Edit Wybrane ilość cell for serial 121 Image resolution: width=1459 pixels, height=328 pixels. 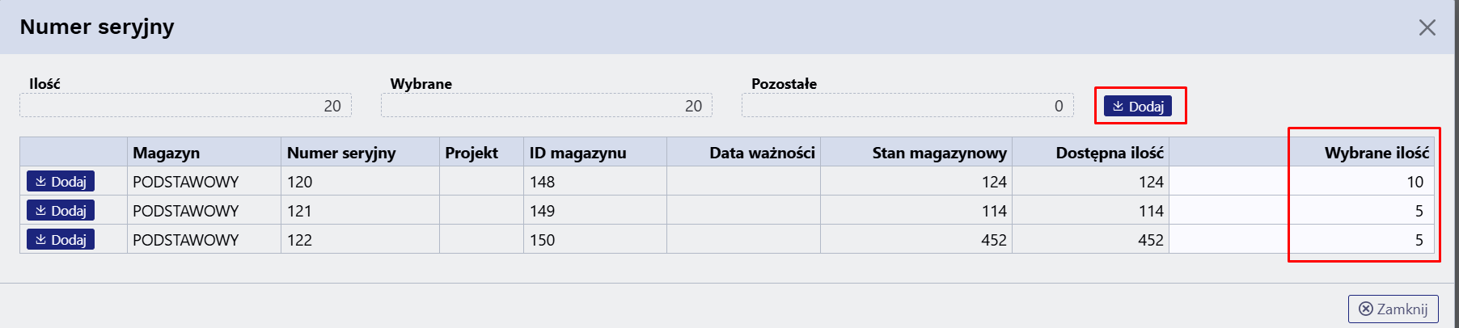coord(1301,210)
